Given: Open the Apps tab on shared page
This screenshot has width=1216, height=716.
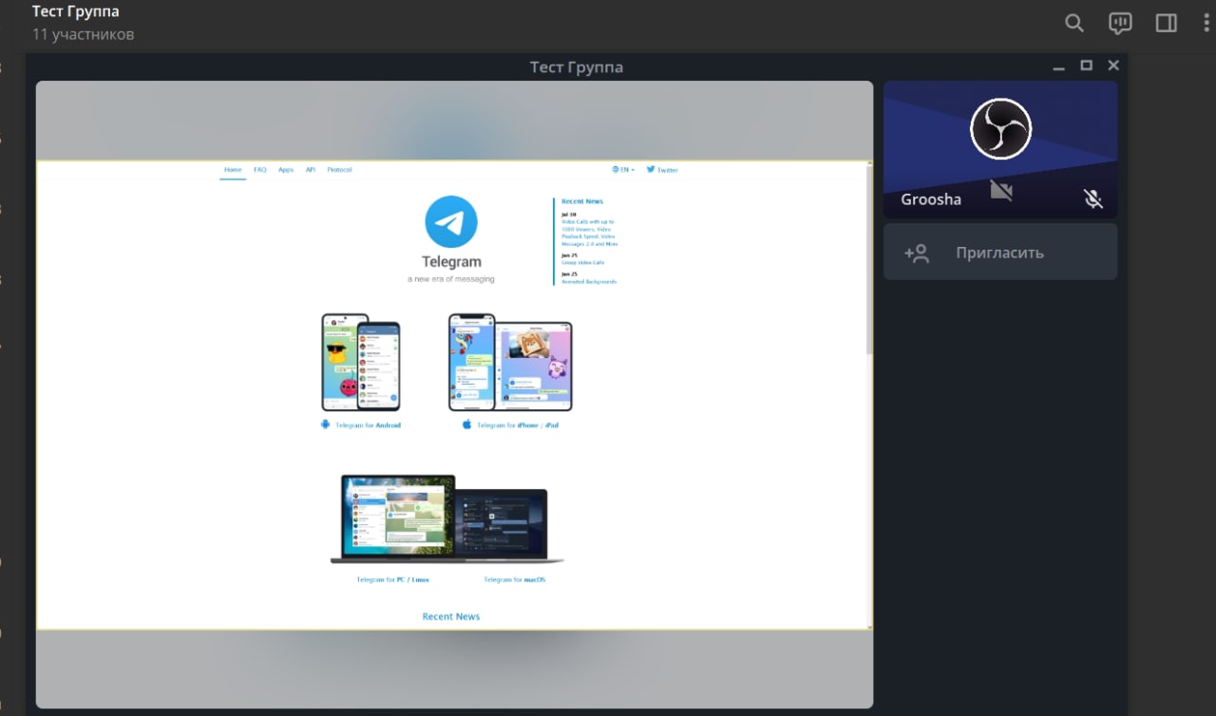Looking at the screenshot, I should pos(286,170).
